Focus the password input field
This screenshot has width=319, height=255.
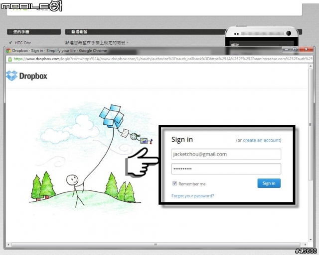pos(226,169)
